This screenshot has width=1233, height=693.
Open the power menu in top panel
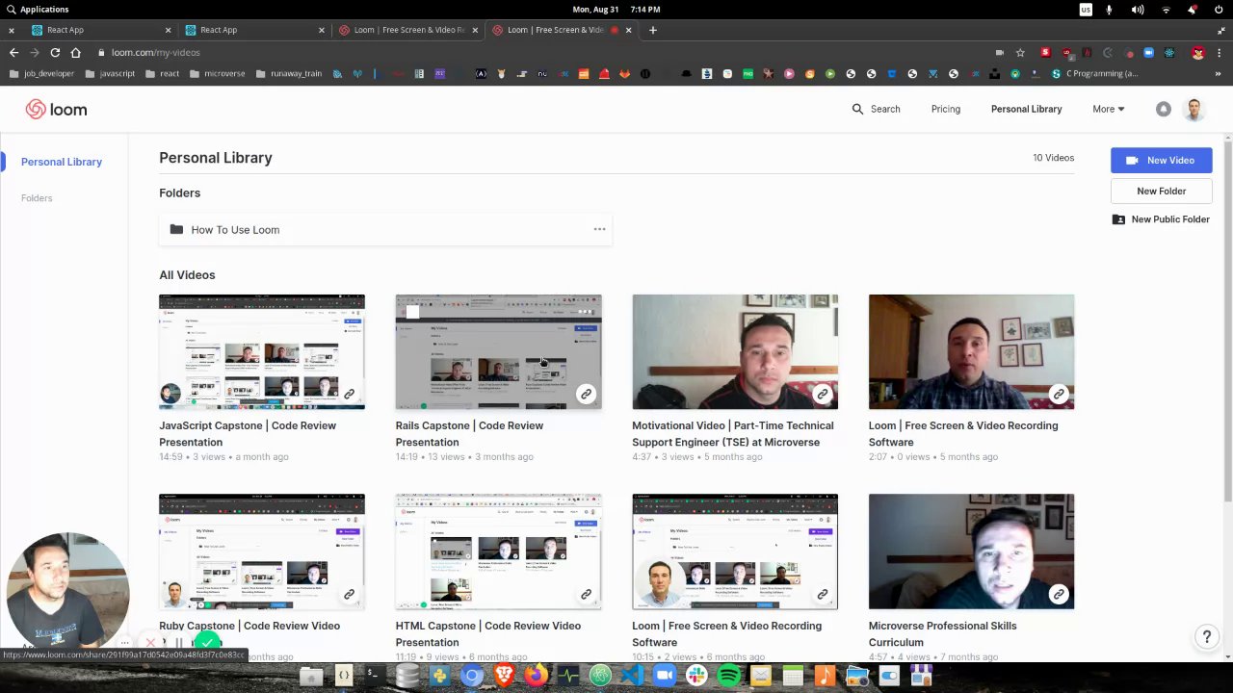click(1220, 10)
